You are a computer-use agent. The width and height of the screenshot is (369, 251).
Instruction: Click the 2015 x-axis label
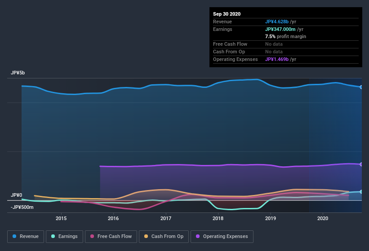(61, 218)
